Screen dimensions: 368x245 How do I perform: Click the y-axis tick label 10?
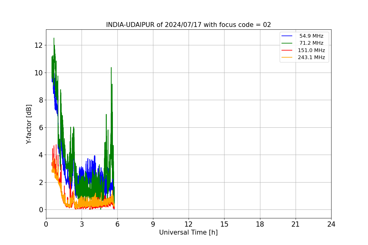point(39,73)
